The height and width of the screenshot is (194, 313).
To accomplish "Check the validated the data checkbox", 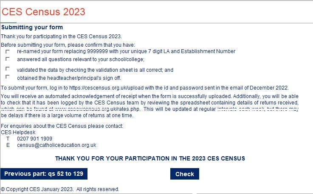I will click(x=7, y=69).
